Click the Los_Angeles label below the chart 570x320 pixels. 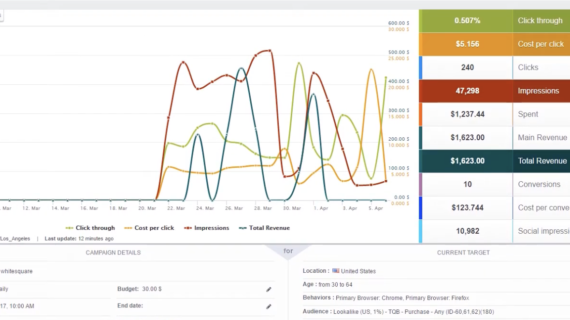coord(15,238)
